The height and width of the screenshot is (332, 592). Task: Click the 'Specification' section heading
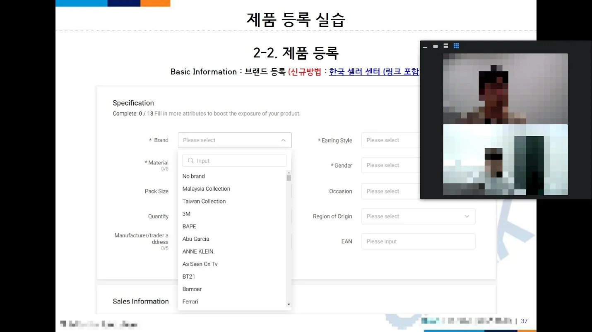pyautogui.click(x=133, y=103)
